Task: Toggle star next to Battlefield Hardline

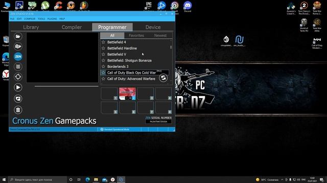Action: (x=103, y=48)
